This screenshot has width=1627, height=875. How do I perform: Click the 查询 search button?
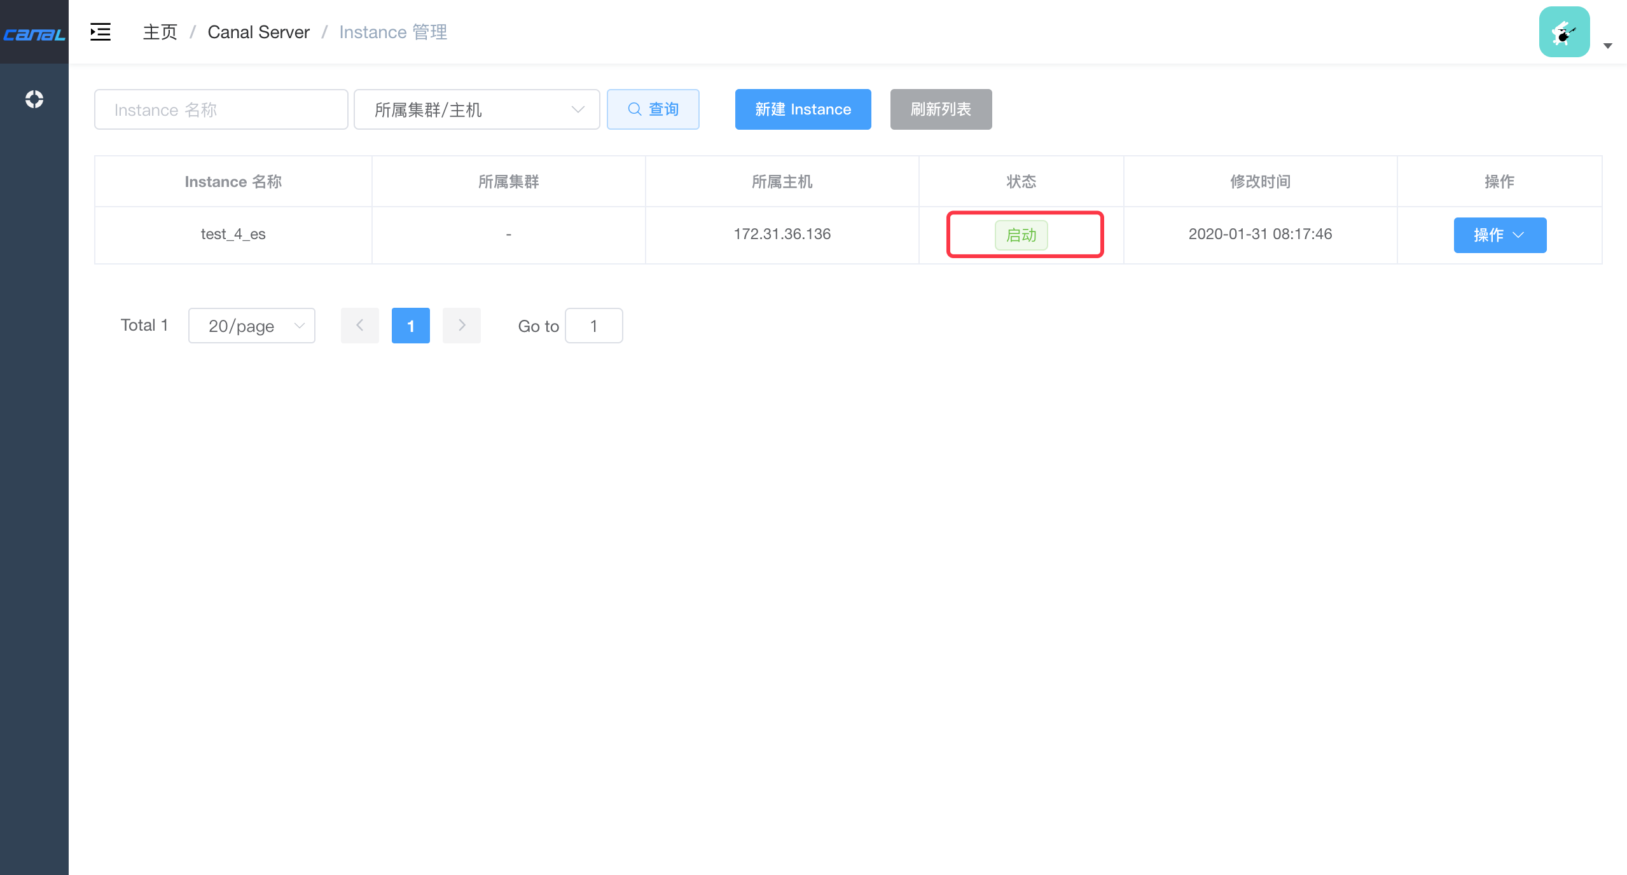(653, 109)
